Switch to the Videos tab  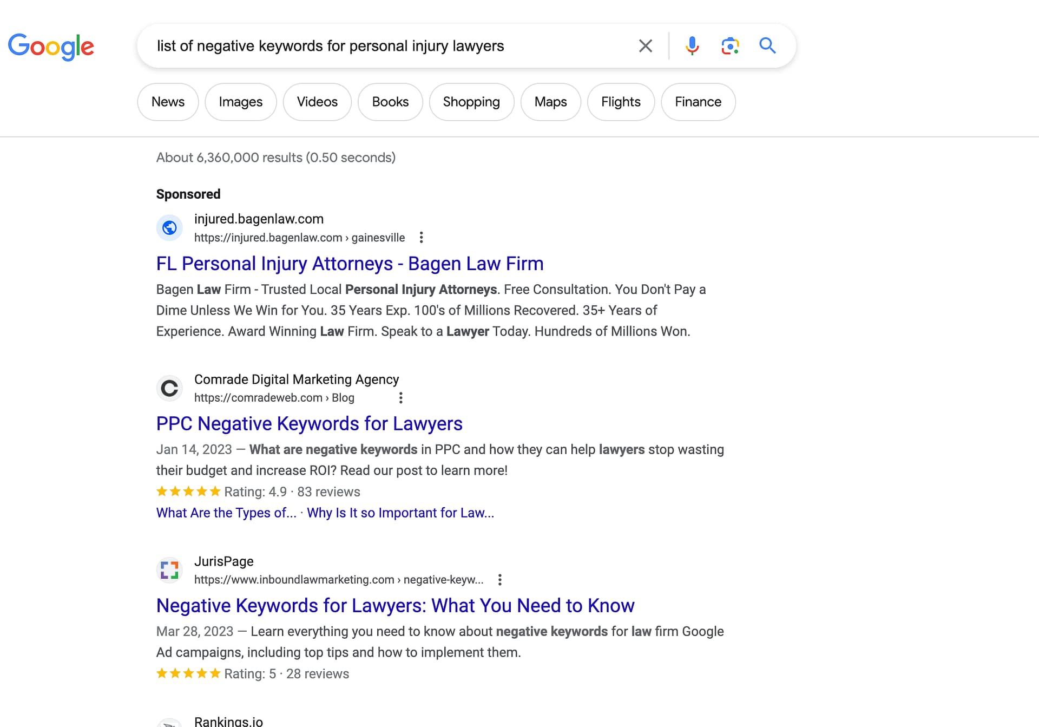coord(317,101)
